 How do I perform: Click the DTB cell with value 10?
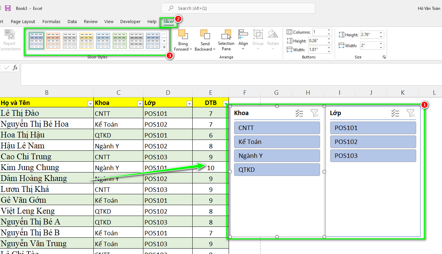tap(211, 167)
